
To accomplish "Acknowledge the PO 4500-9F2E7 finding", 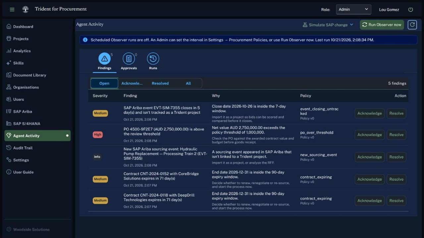I will click(x=370, y=135).
